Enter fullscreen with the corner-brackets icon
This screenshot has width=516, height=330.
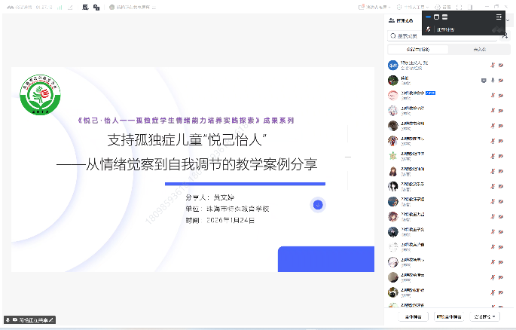[x=460, y=7]
